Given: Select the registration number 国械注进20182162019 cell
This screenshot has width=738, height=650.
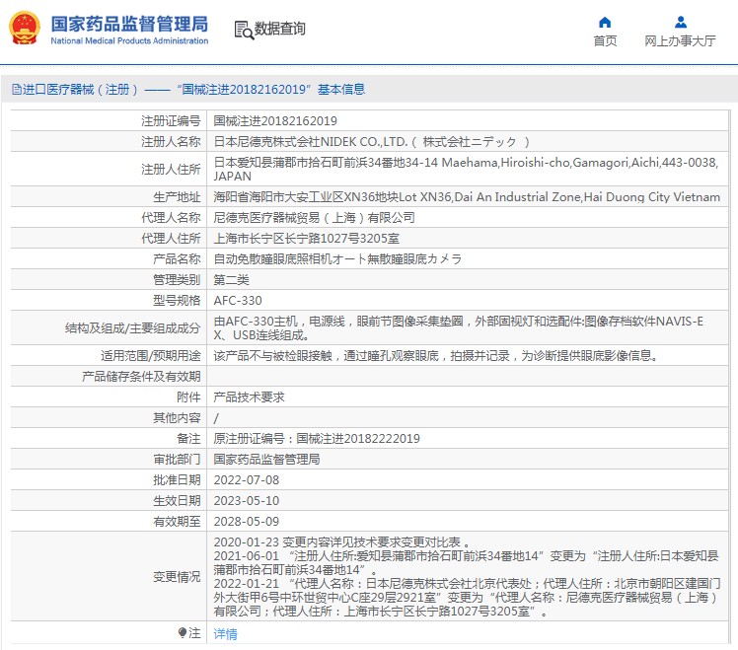Looking at the screenshot, I should point(275,120).
